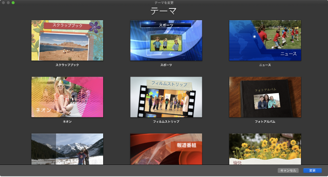The width and height of the screenshot is (328, 177).
Task: Click the スクラップブック label under the thumbnail
Action: coord(67,65)
